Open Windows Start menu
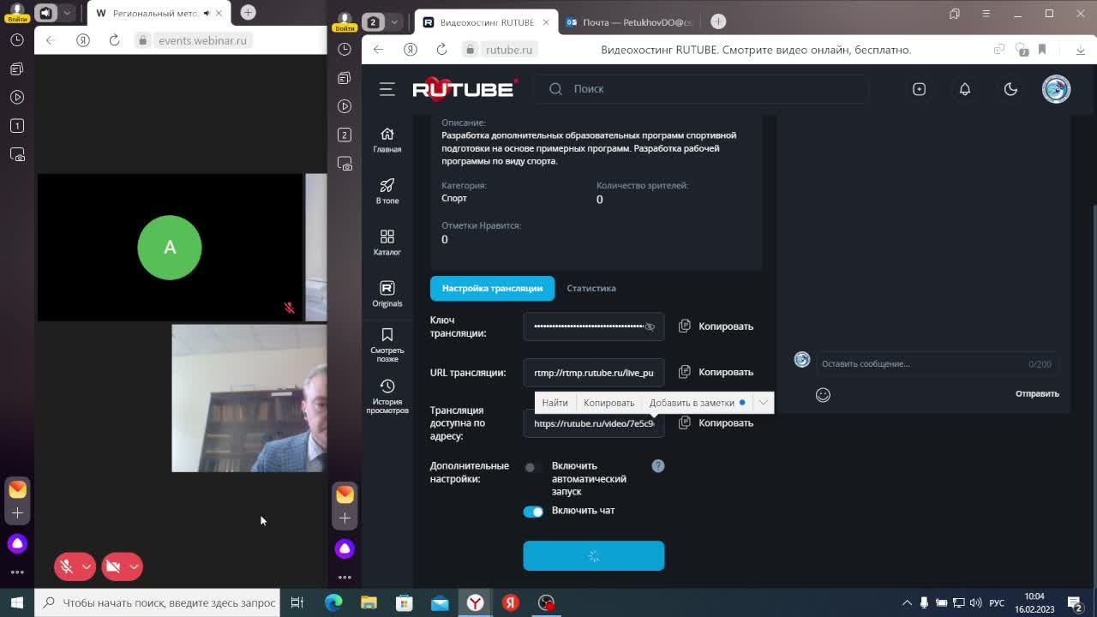1097x617 pixels. coord(16,602)
